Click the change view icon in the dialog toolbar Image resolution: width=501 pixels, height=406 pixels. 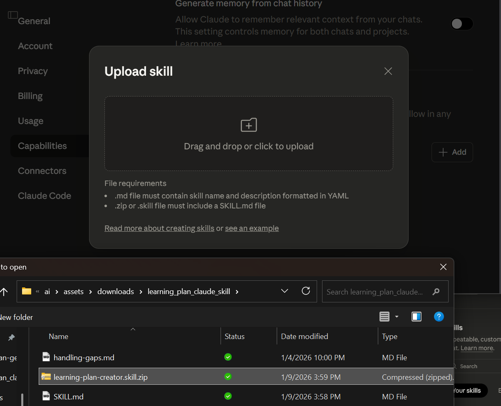pyautogui.click(x=384, y=317)
